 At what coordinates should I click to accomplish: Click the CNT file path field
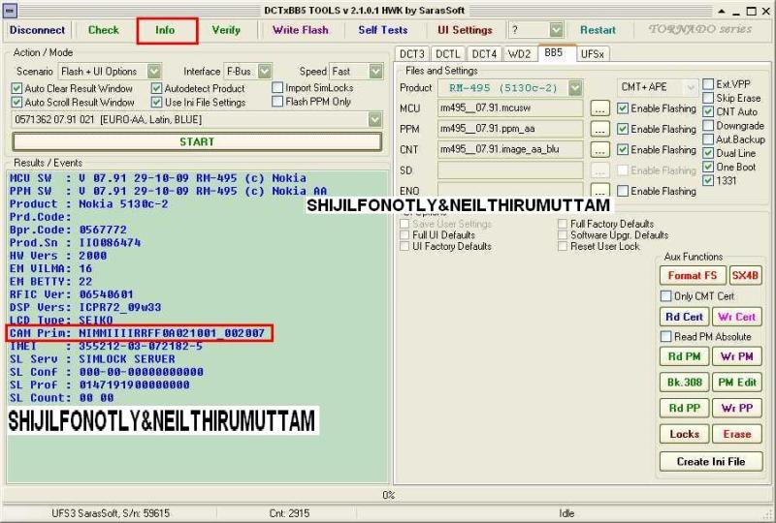coord(510,150)
